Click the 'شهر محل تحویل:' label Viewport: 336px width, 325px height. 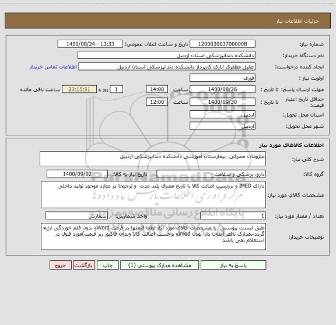(304, 126)
